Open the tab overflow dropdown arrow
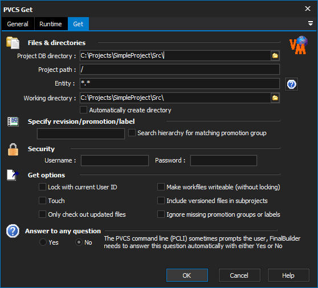The width and height of the screenshot is (318, 288). [x=310, y=23]
